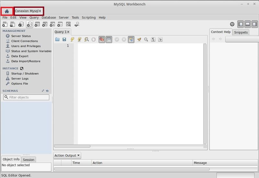Open the Database menu
Viewport: 259px width, 178px height.
click(49, 17)
